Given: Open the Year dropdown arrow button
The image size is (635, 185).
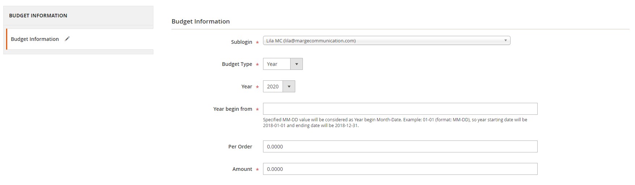Looking at the screenshot, I should (289, 87).
